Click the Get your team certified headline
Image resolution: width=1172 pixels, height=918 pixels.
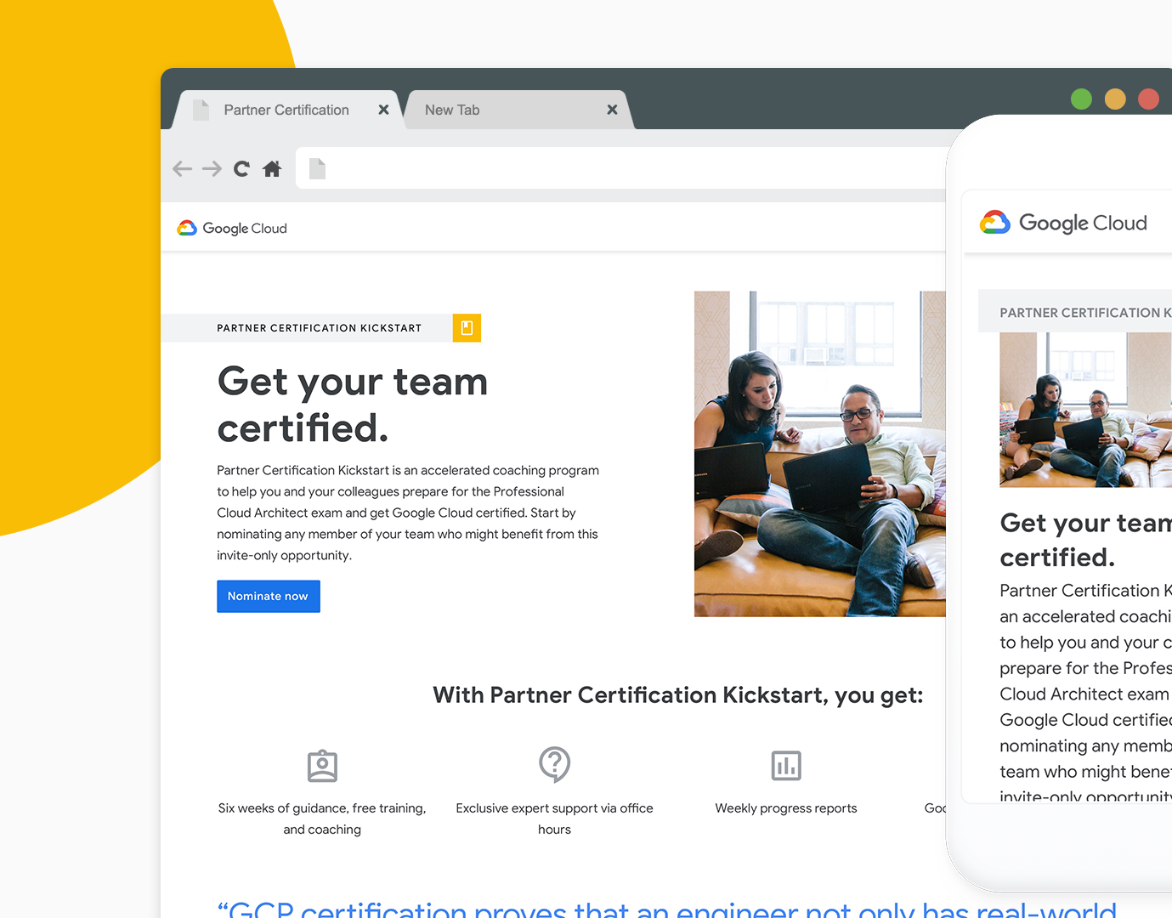click(x=353, y=405)
